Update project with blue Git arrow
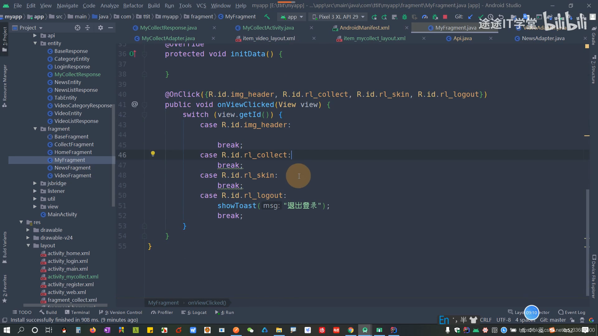 470,17
